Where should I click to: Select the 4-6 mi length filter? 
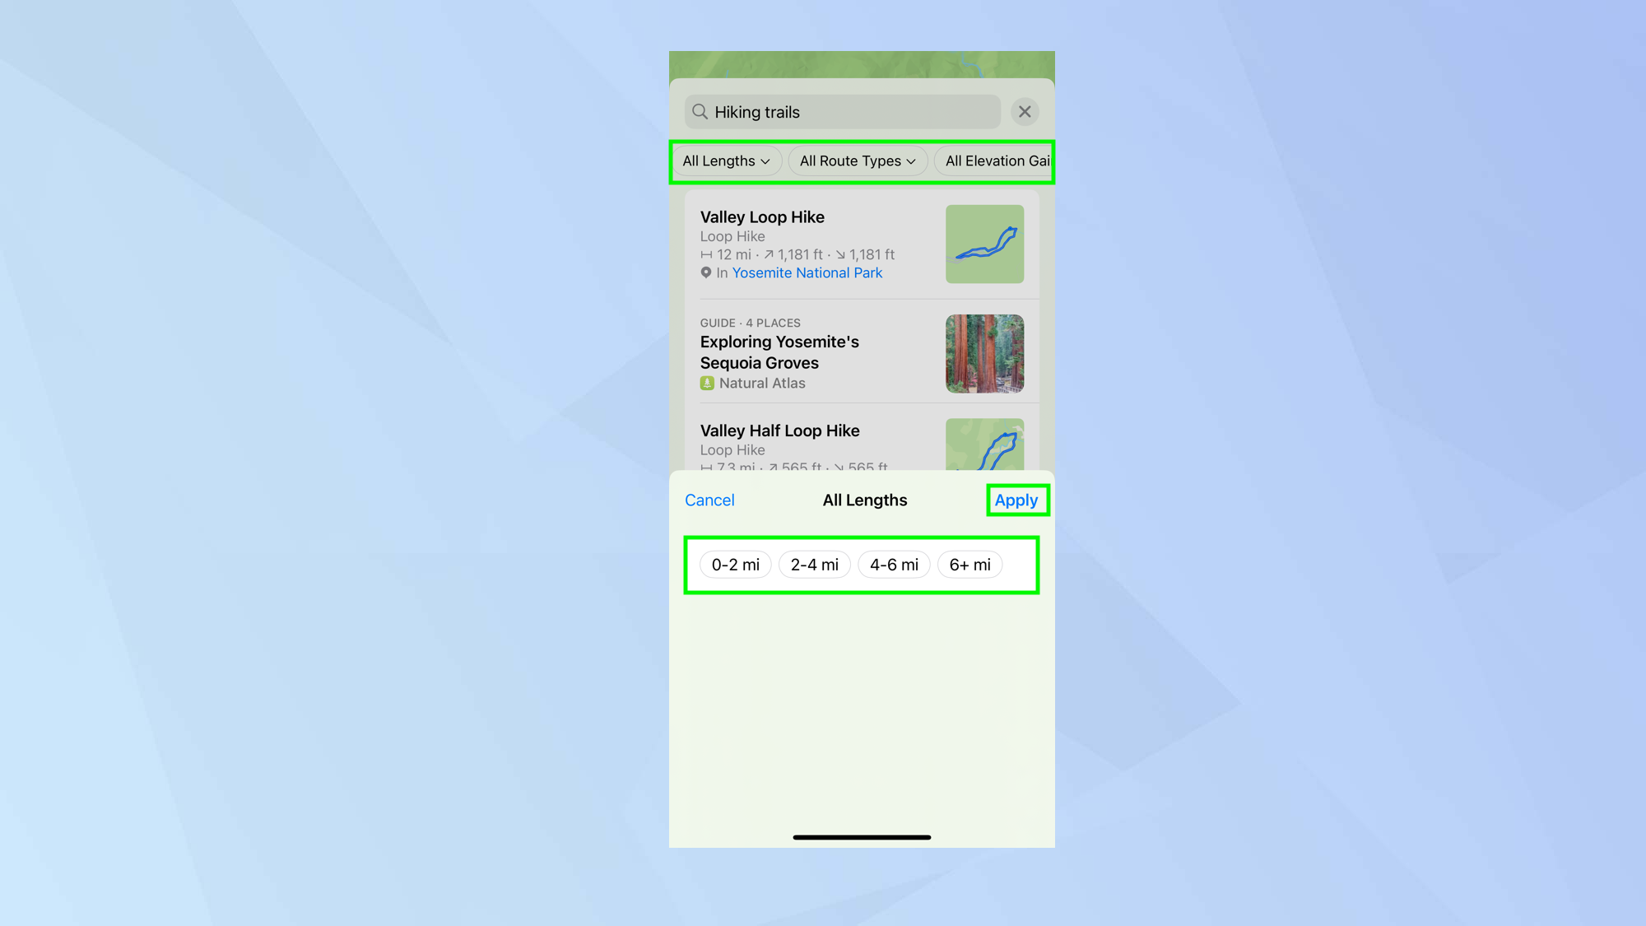[x=895, y=564]
